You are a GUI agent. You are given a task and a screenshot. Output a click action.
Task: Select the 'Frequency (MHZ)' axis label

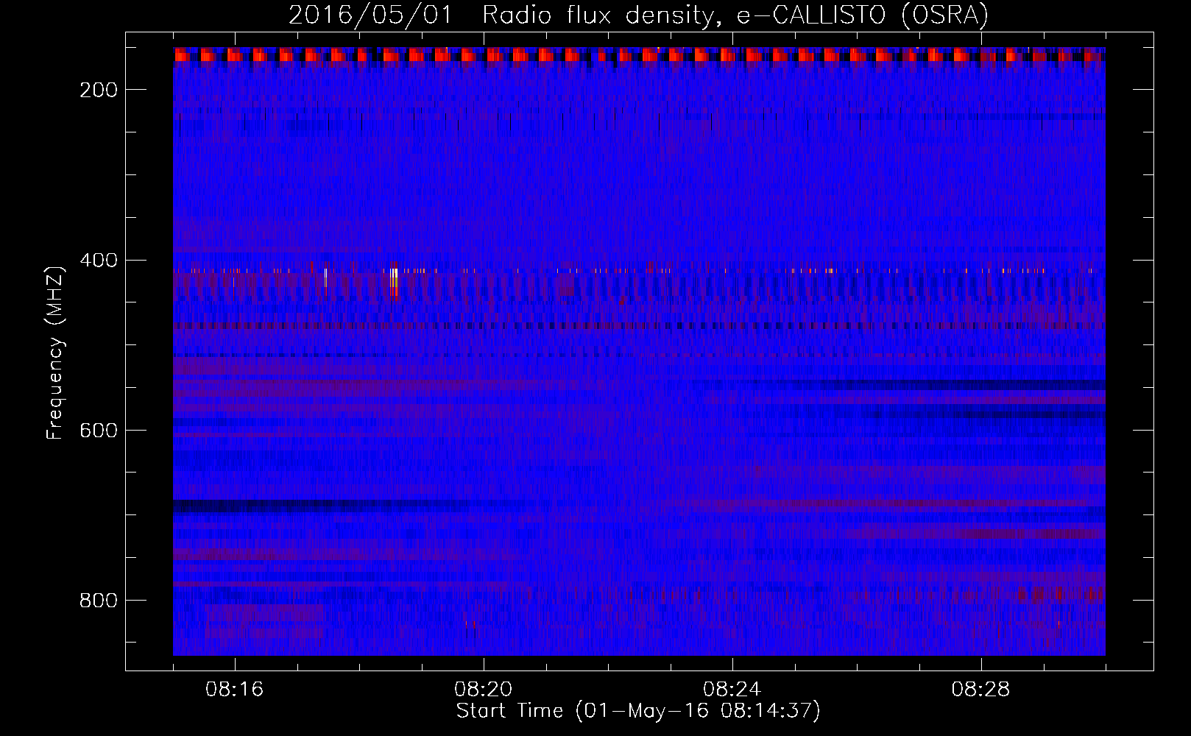tap(55, 353)
